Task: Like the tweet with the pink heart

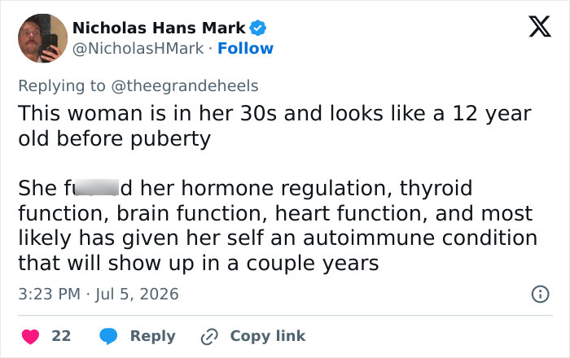Action: [x=30, y=336]
